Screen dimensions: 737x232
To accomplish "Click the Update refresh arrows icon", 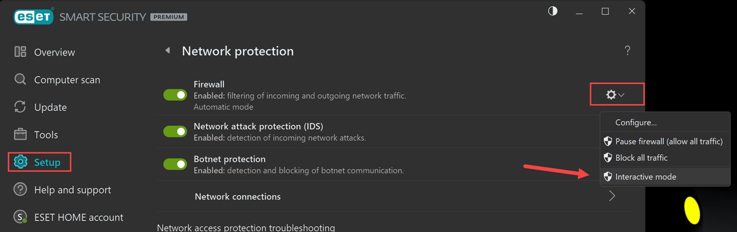I will [x=20, y=107].
